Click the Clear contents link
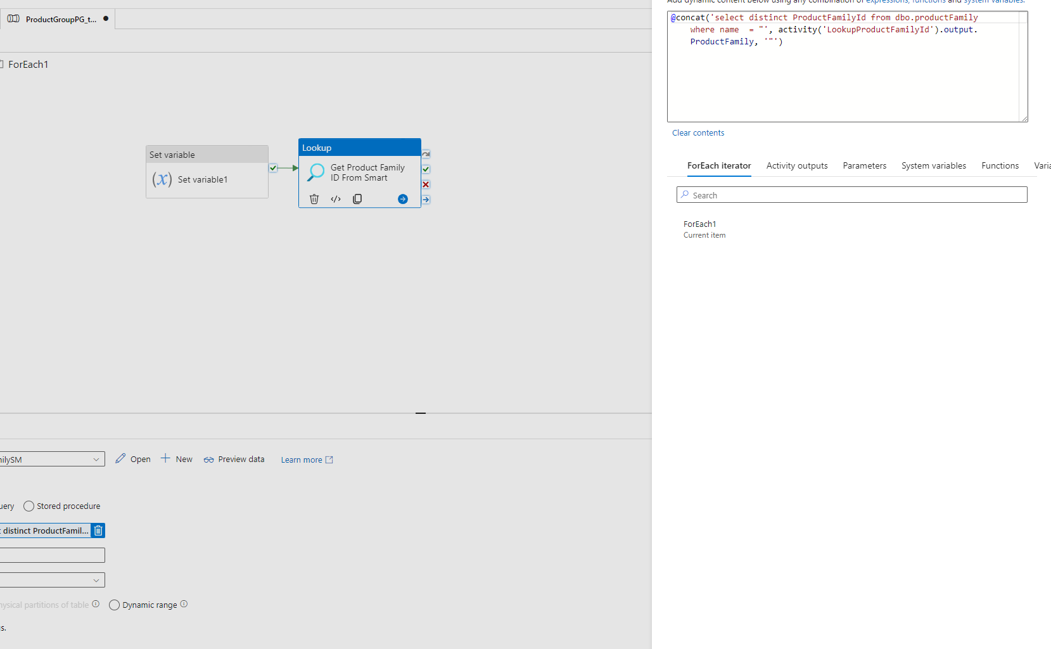1051x649 pixels. tap(698, 132)
